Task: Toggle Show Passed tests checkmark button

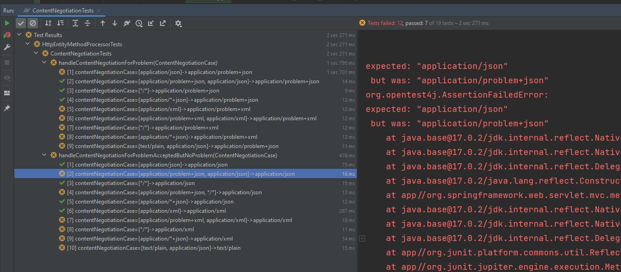Action: tap(21, 23)
